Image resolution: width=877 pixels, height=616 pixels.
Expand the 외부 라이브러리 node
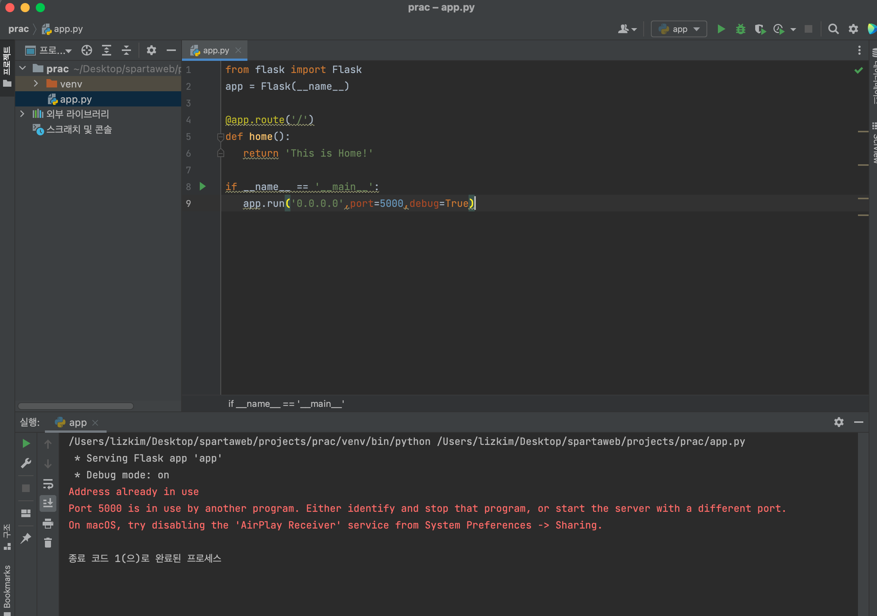(x=22, y=114)
